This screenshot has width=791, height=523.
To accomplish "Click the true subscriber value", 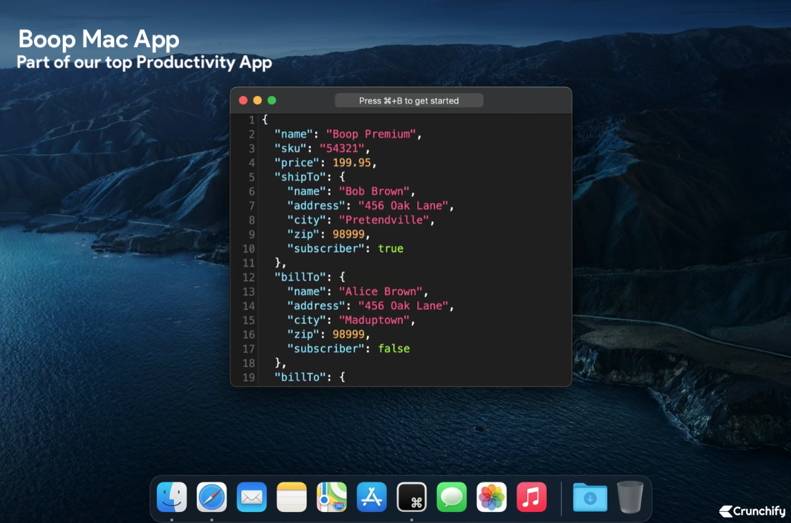I will (390, 249).
